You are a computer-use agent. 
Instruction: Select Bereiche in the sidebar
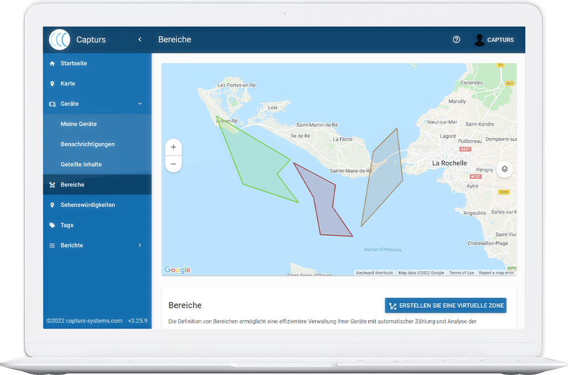tap(97, 185)
